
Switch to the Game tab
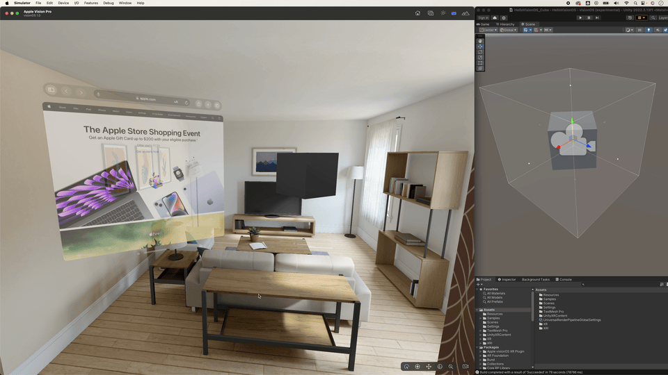coord(483,24)
